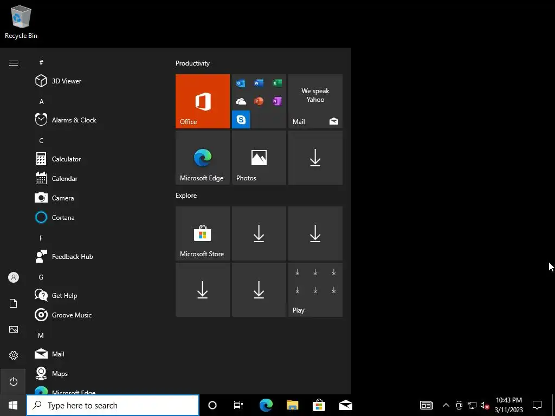The image size is (555, 416).
Task: Open the Office tile
Action: 203,101
